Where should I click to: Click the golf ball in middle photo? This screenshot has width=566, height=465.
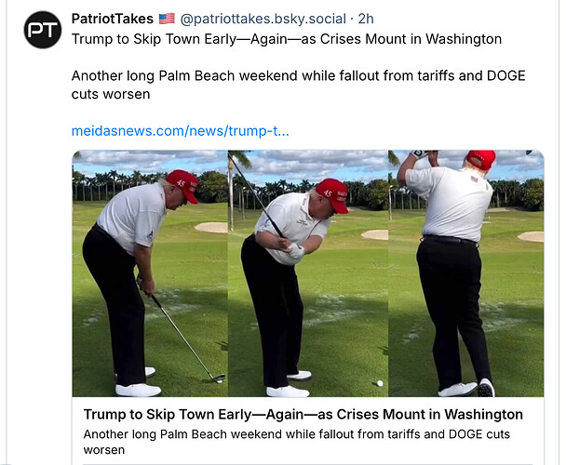[x=378, y=383]
